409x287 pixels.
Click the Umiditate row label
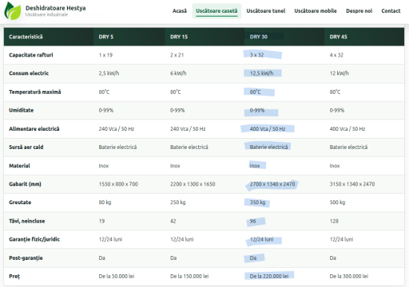pyautogui.click(x=22, y=110)
